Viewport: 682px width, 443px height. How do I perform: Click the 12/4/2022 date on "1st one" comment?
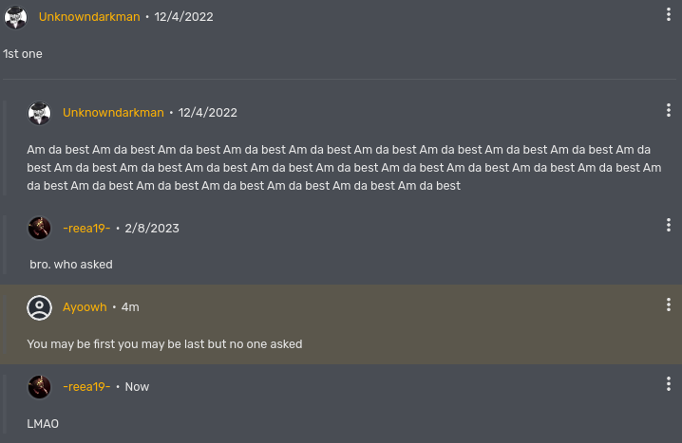point(184,17)
